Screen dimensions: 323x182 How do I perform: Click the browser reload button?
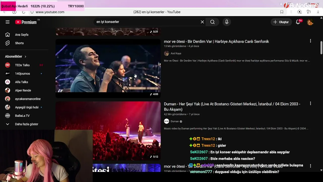23,12
